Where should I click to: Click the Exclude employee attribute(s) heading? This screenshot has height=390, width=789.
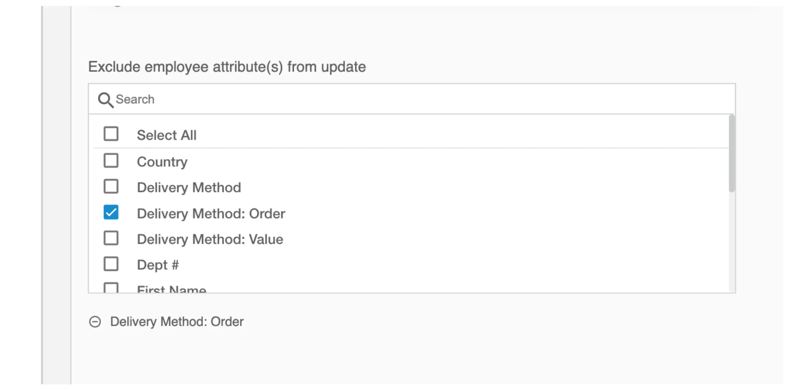tap(227, 66)
